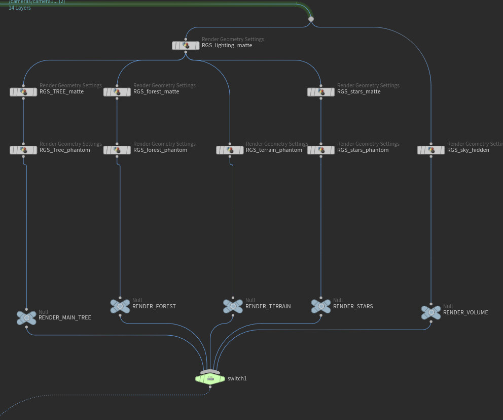Screen dimensions: 503x420
Task: Click the multi-input connector atop switch1
Action: click(210, 372)
